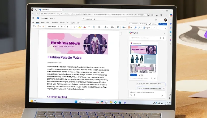Open the Word app launcher grid
The width and height of the screenshot is (207, 118).
pyautogui.click(x=33, y=18)
